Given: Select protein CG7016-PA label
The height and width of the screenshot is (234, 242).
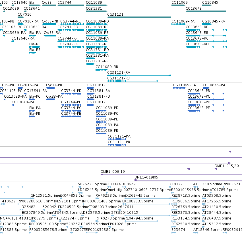Looking at the screenshot, I should tap(28, 85).
